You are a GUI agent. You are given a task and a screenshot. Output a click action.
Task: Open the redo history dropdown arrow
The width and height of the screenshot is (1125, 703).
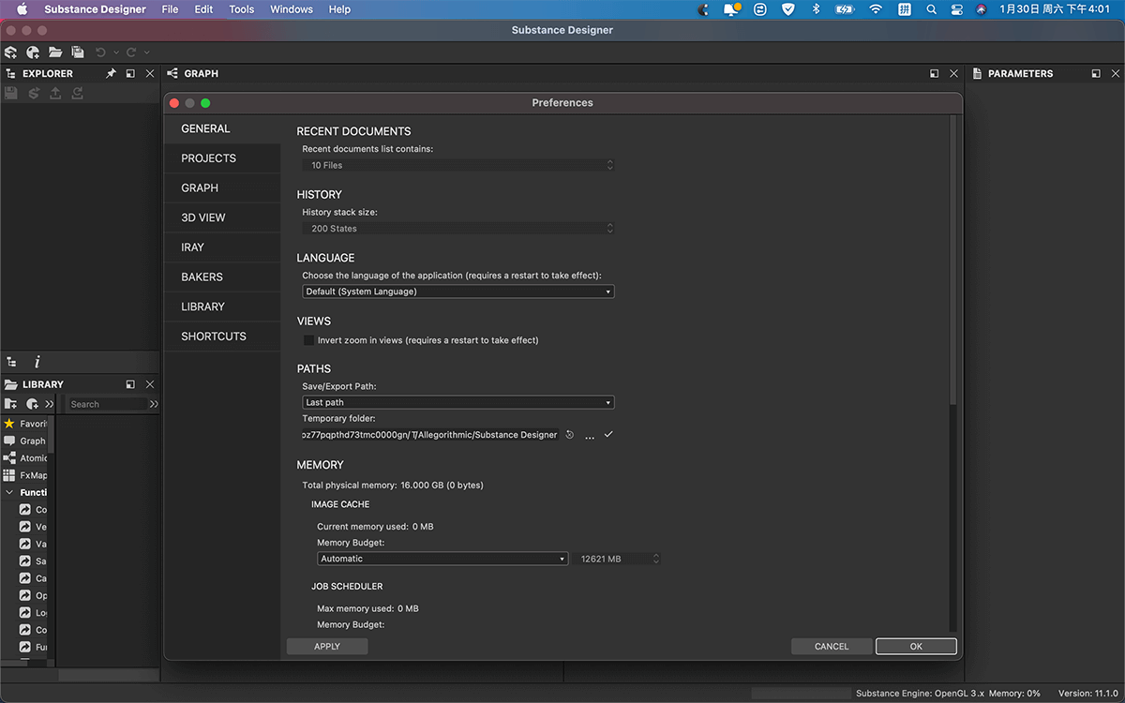click(x=147, y=52)
